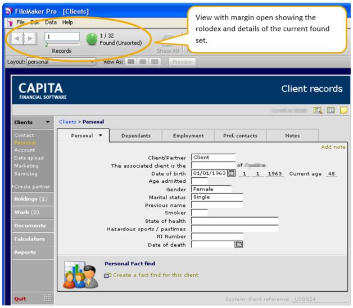Click Create a fact find for this client
353x308 pixels.
[x=156, y=275]
